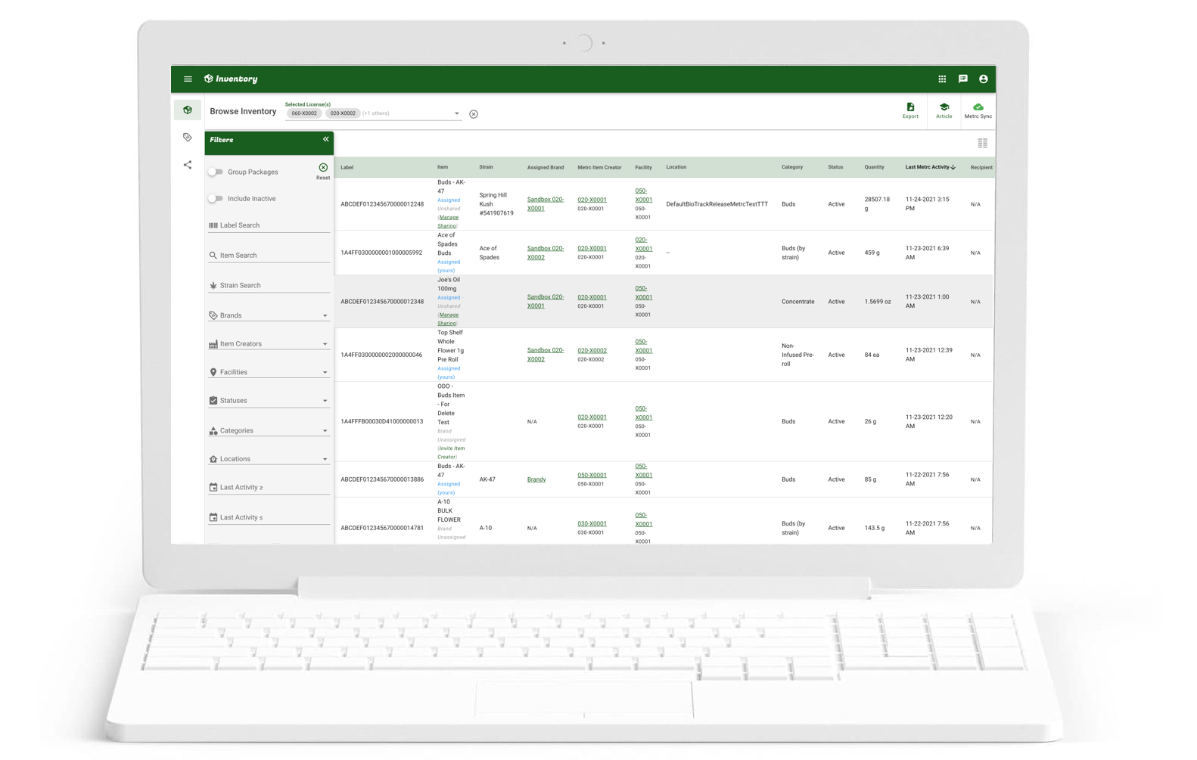Expand the Item Creators filter dropdown

click(x=269, y=344)
